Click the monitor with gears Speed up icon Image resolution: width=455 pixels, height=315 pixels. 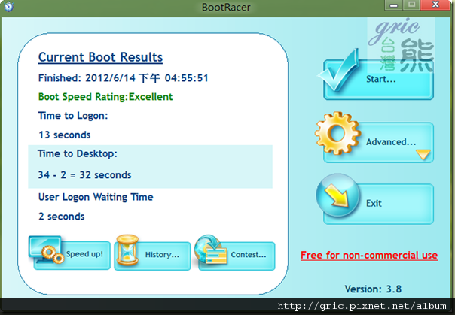47,250
